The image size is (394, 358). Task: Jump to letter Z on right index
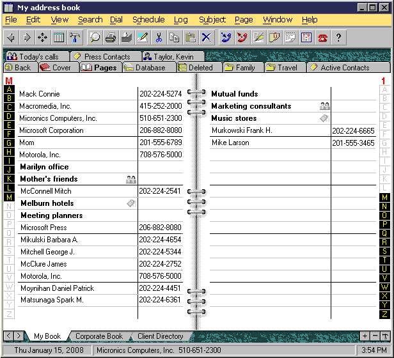[384, 314]
